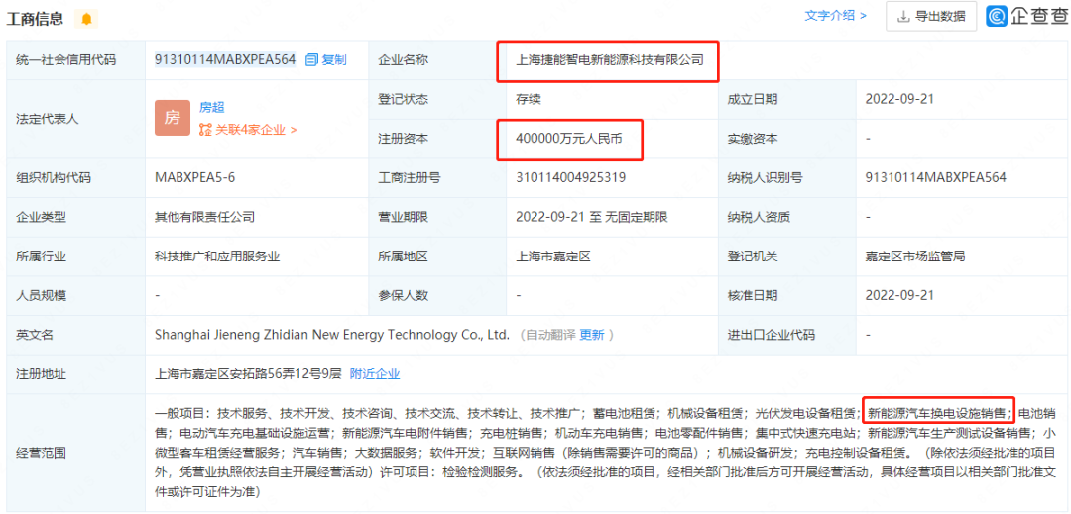Image resolution: width=1071 pixels, height=514 pixels.
Task: Click the 存续 registration status value
Action: pyautogui.click(x=528, y=99)
